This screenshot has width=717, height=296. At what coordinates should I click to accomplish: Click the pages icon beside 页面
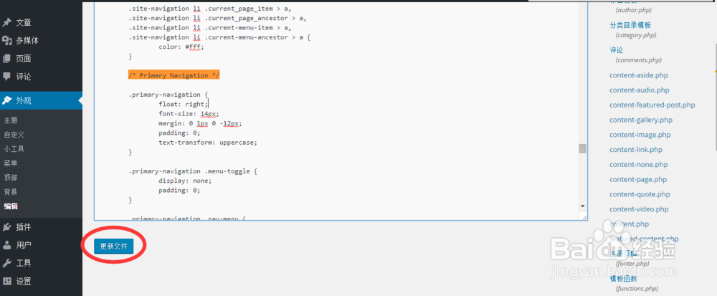7,59
